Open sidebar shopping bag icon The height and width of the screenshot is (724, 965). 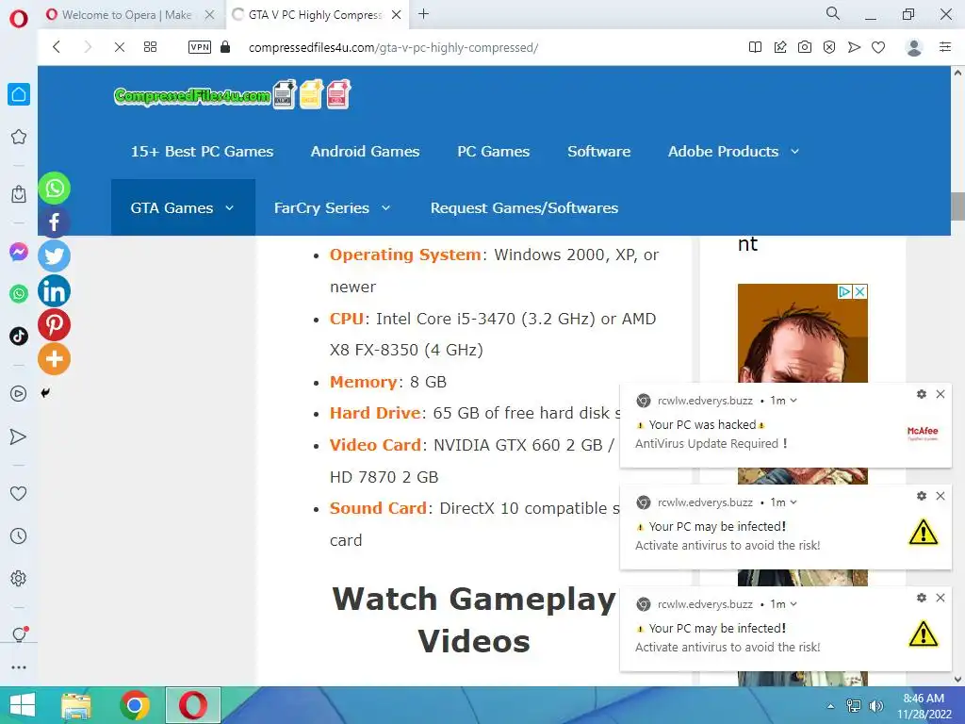(19, 194)
